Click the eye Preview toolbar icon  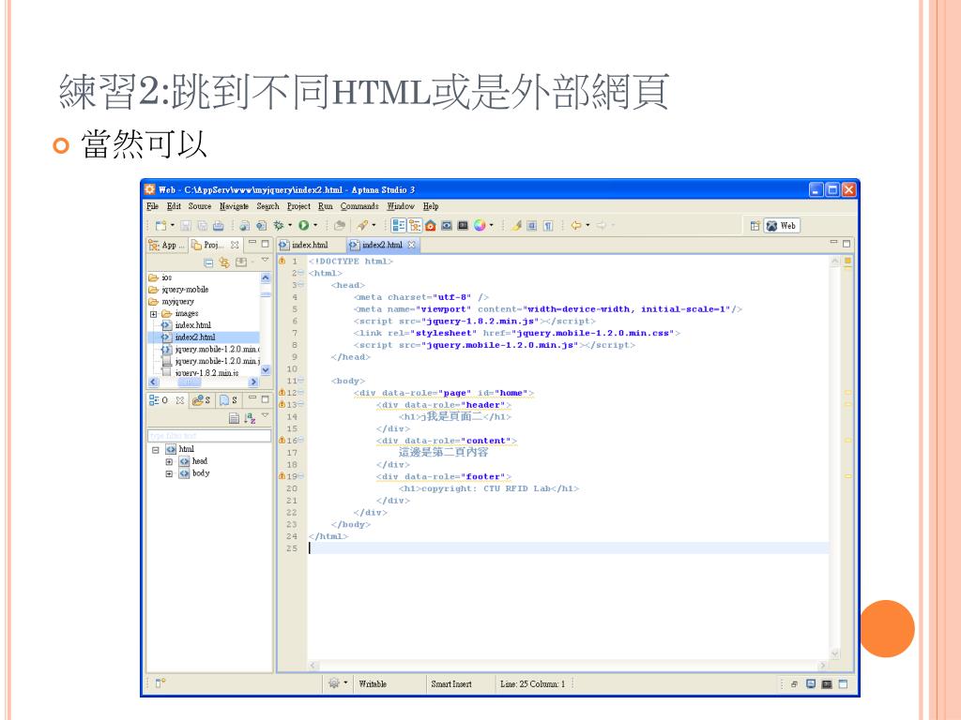tap(447, 226)
